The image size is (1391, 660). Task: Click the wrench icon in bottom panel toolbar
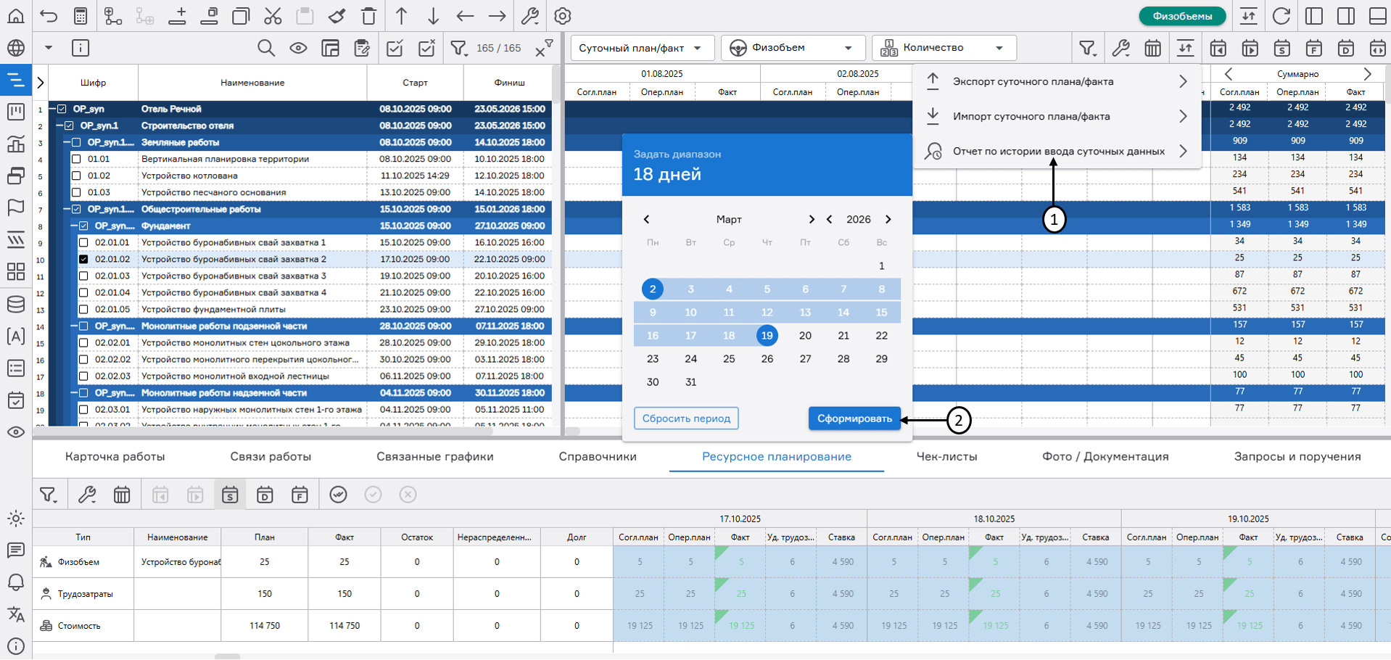(87, 495)
